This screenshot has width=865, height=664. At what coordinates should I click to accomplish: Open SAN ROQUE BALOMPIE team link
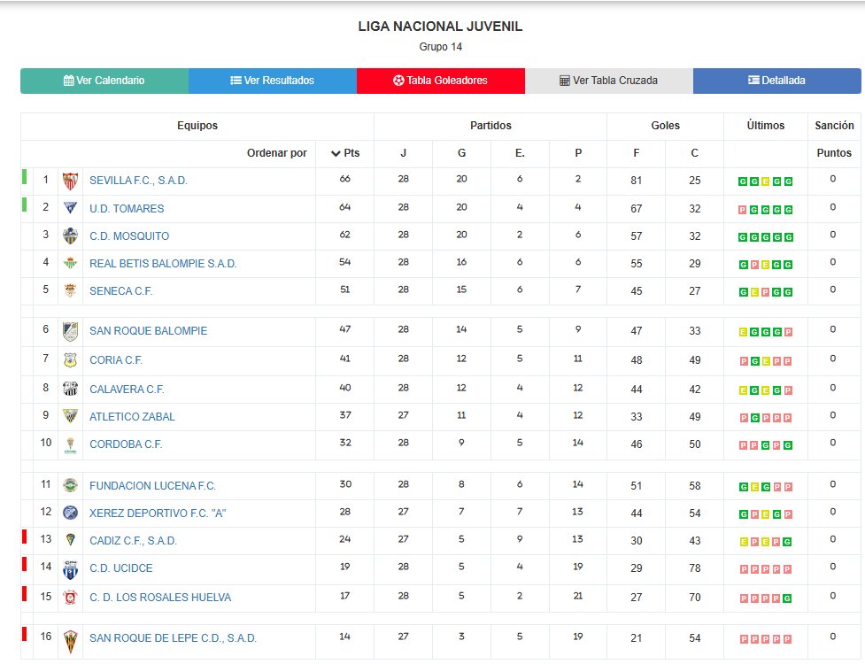point(149,331)
